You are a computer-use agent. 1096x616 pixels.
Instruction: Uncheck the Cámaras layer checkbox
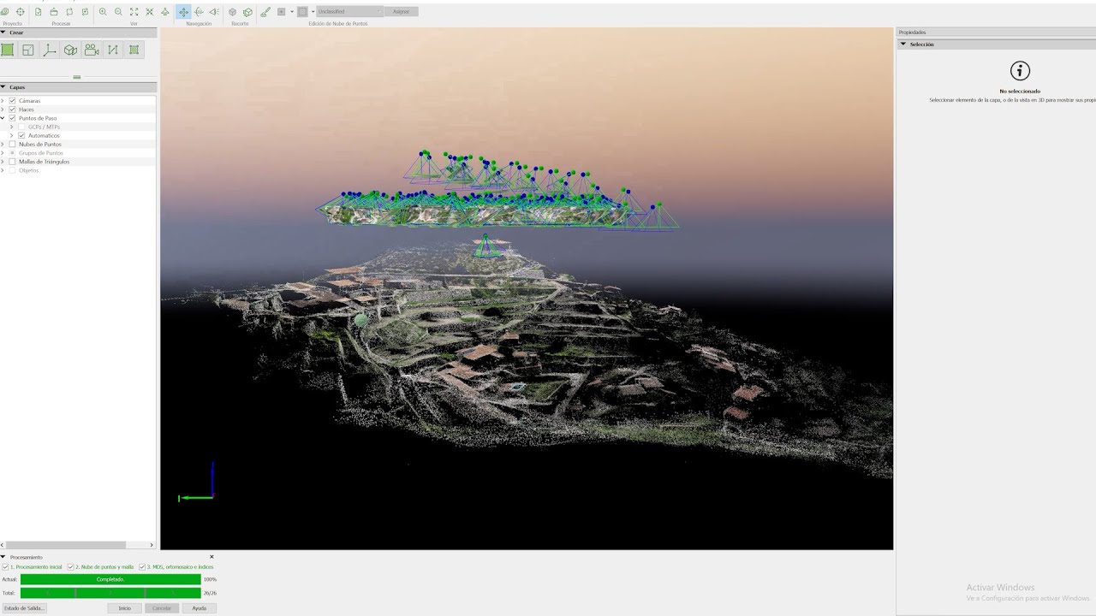click(12, 101)
